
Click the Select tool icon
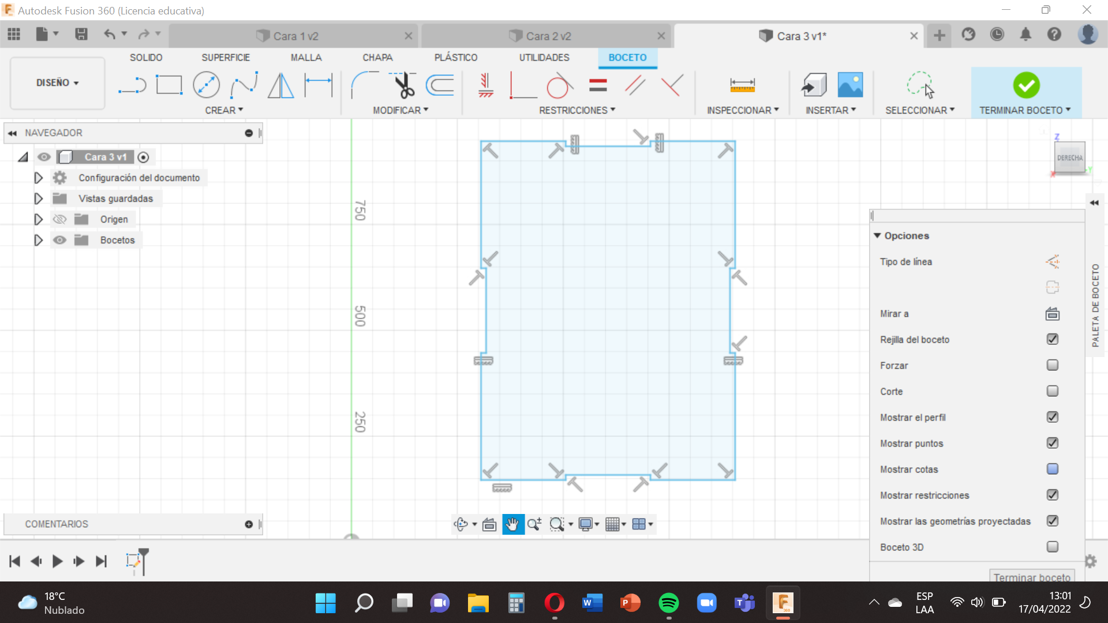tap(920, 85)
